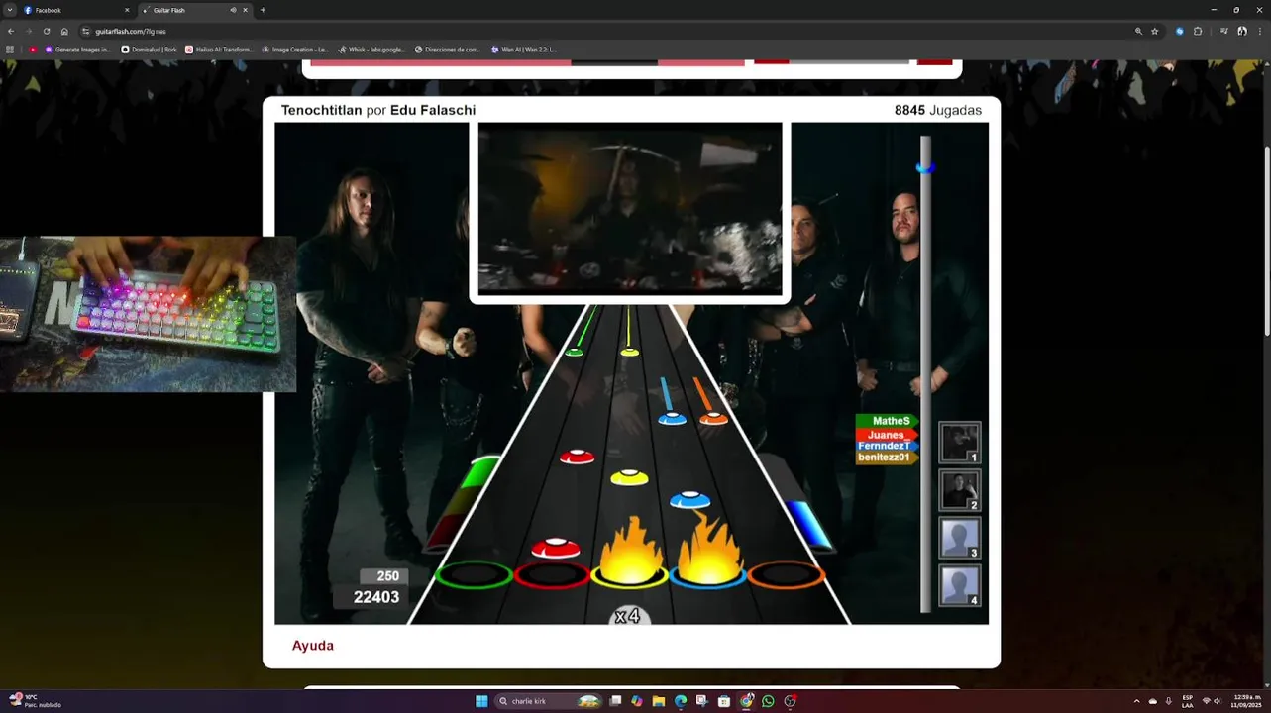This screenshot has height=713, width=1271.
Task: Open a new browser tab
Action: click(x=263, y=10)
